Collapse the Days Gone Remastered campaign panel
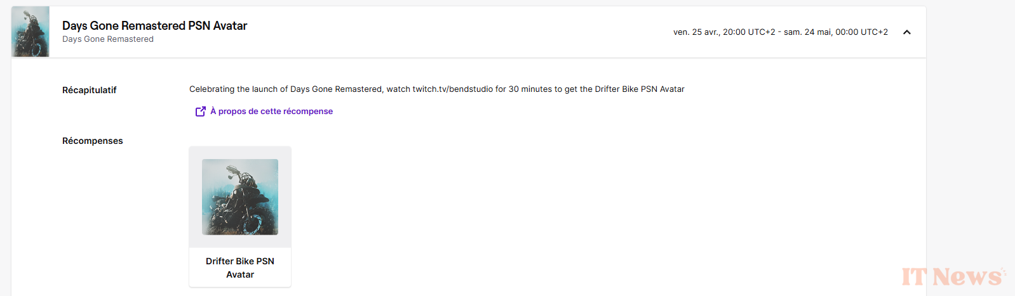The height and width of the screenshot is (296, 1015). 907,32
